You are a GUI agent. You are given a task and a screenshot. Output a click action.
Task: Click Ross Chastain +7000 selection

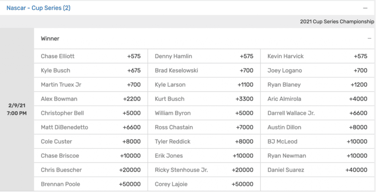pyautogui.click(x=204, y=127)
